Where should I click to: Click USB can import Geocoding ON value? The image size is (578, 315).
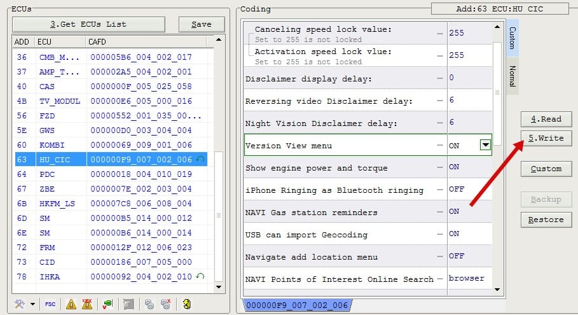[470, 234]
